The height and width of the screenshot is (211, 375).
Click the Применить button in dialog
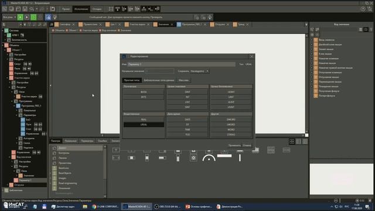234,145
